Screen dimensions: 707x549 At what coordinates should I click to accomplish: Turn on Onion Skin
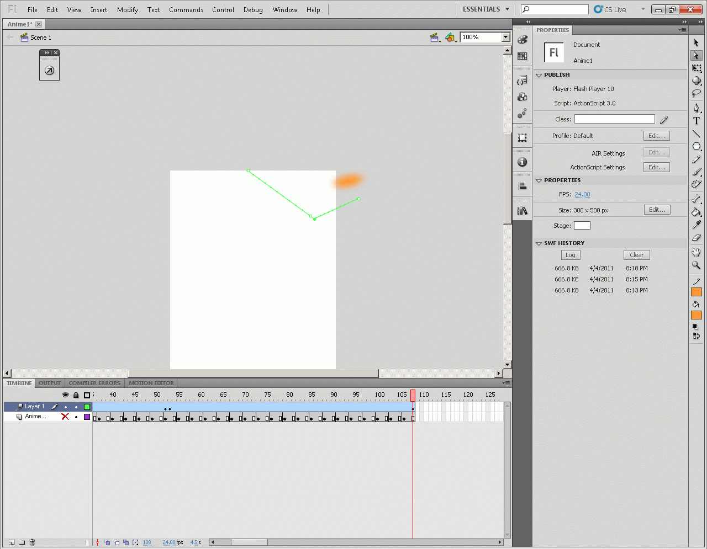(x=107, y=542)
